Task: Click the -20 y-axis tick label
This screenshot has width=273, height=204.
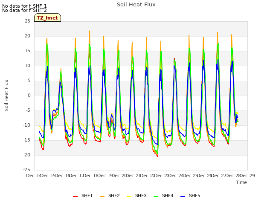Action: (x=26, y=155)
